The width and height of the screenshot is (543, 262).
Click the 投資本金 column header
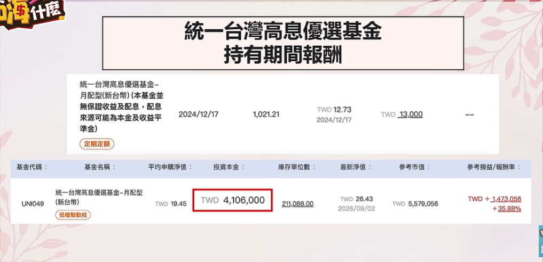tap(226, 167)
